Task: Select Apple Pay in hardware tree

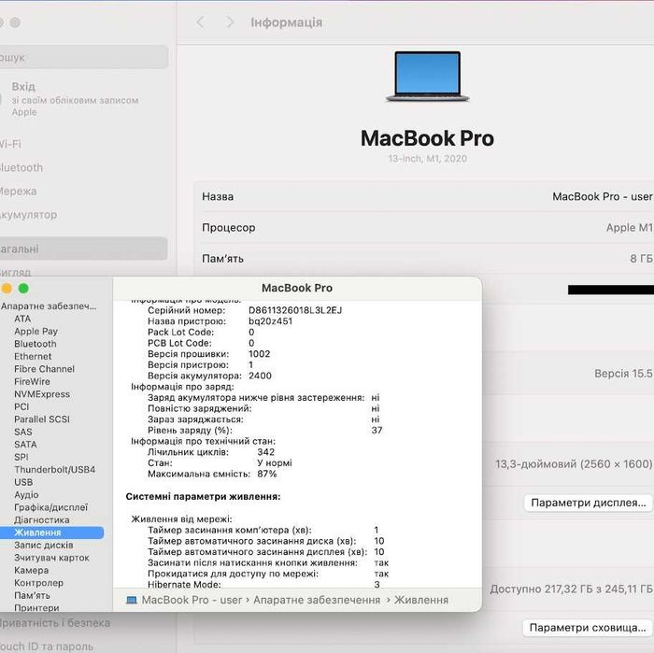Action: click(36, 332)
